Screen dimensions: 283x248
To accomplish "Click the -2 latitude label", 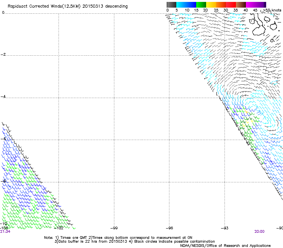I will coord(3,55).
